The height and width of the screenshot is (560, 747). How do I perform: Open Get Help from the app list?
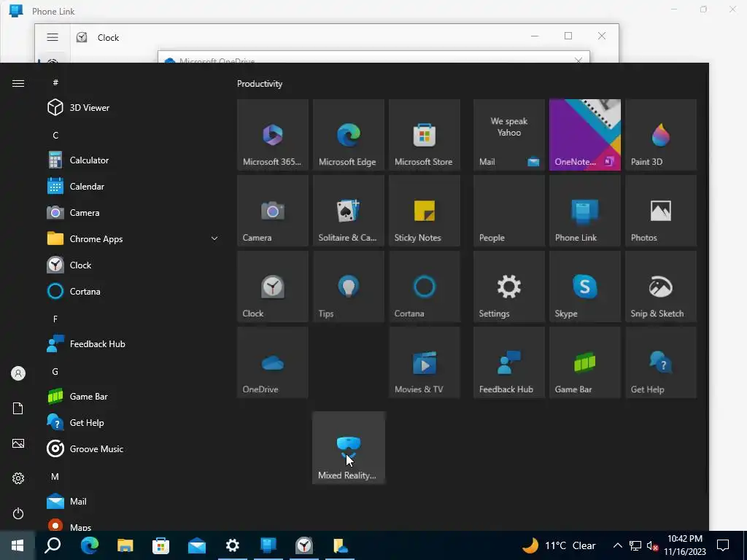[x=133, y=422]
